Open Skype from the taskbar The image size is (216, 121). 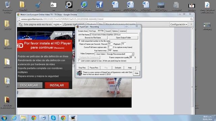click(x=53, y=118)
